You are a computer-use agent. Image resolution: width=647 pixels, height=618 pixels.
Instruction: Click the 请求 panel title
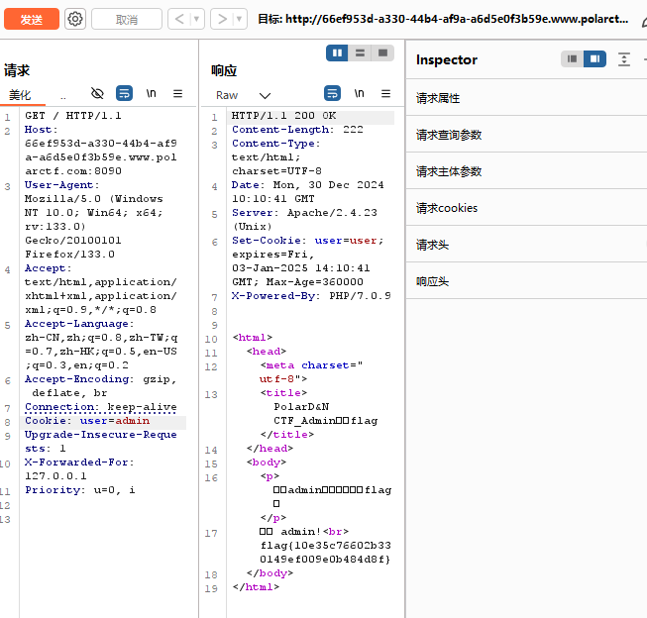17,70
